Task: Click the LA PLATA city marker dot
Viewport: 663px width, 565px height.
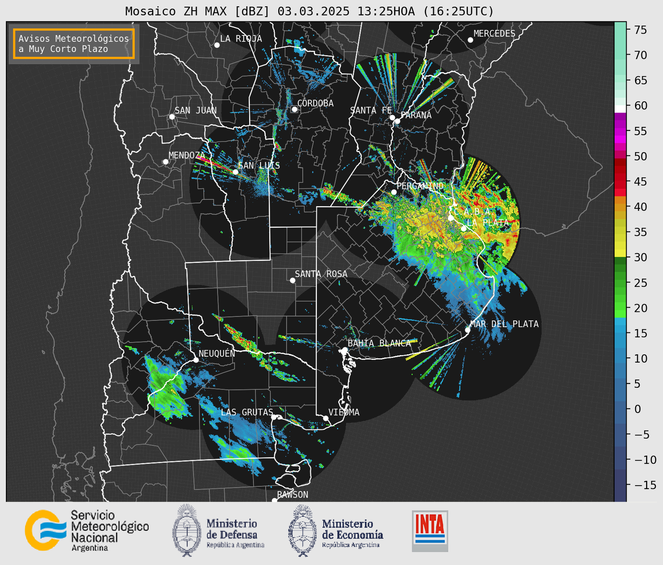Action: point(464,229)
